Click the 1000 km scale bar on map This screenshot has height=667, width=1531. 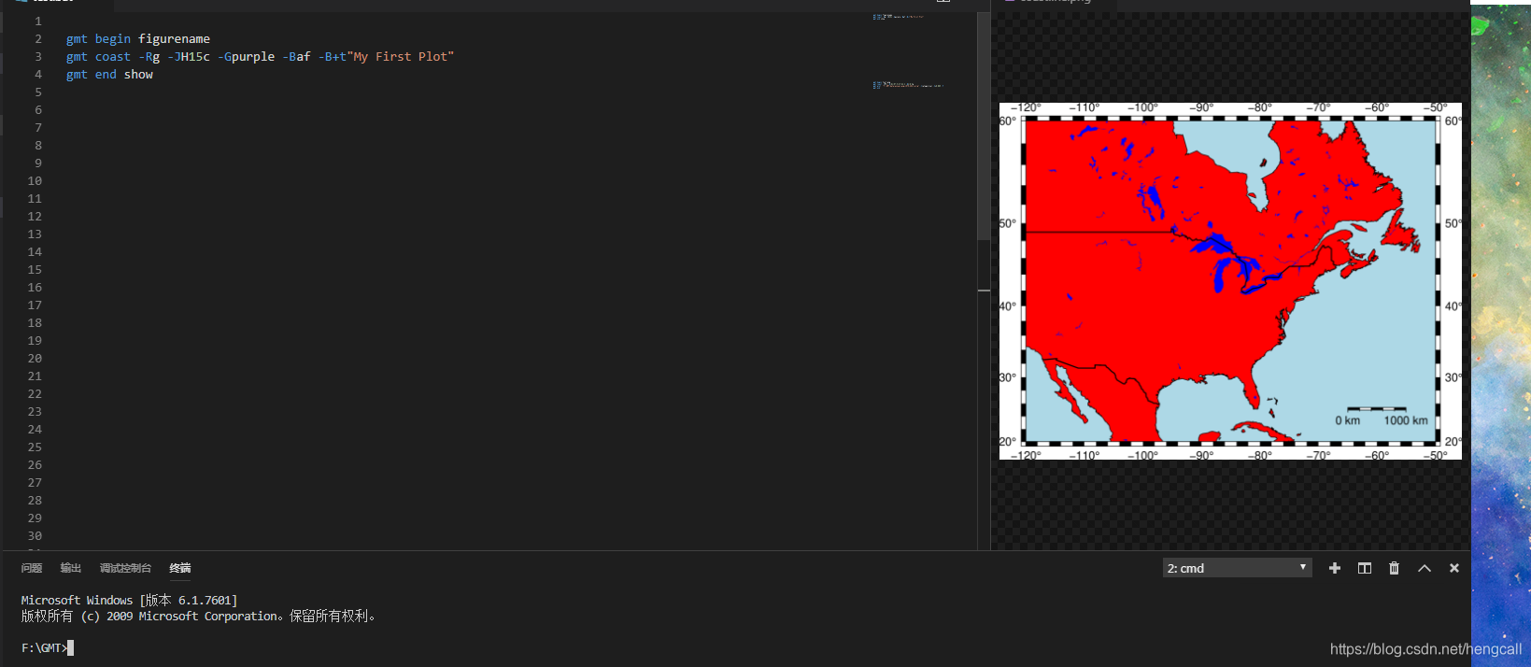[x=1377, y=409]
